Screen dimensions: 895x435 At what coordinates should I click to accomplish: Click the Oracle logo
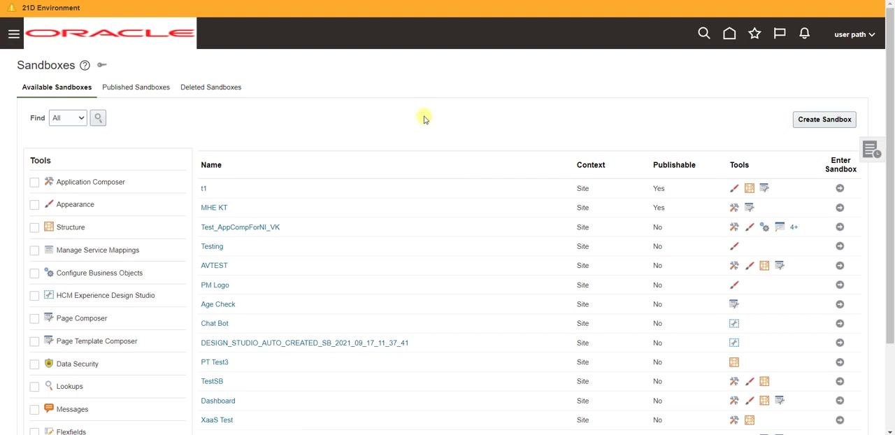110,33
